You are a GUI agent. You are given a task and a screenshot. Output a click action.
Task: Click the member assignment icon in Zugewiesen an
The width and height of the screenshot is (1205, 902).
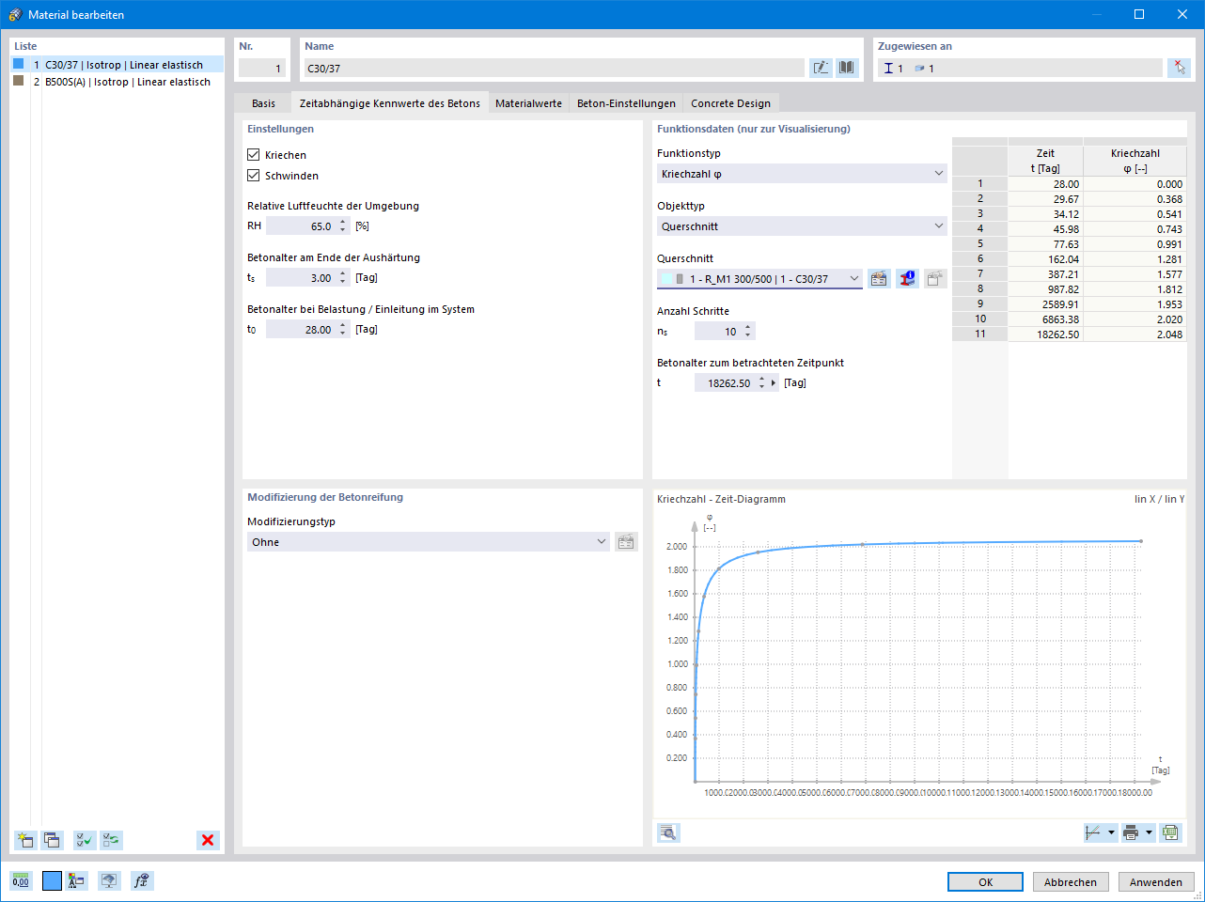(888, 69)
